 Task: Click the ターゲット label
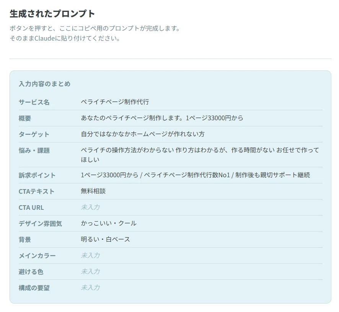34,134
